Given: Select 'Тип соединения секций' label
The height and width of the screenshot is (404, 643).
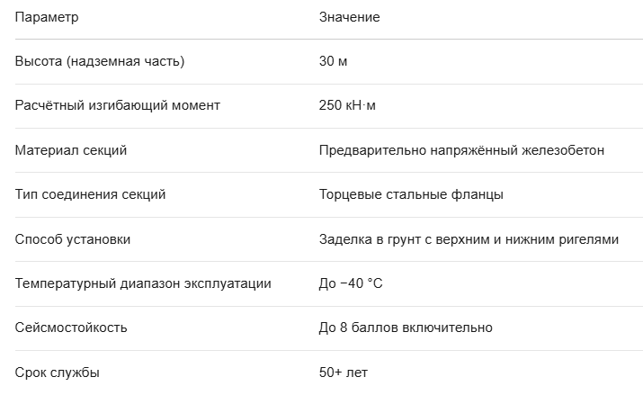Looking at the screenshot, I should pos(90,194).
